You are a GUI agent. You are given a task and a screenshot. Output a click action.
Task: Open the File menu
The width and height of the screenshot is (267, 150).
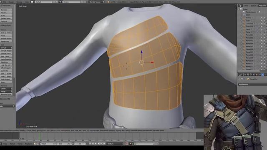(x=5, y=2)
